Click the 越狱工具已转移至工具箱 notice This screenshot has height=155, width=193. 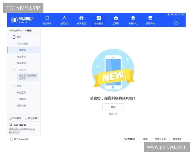(x=28, y=77)
